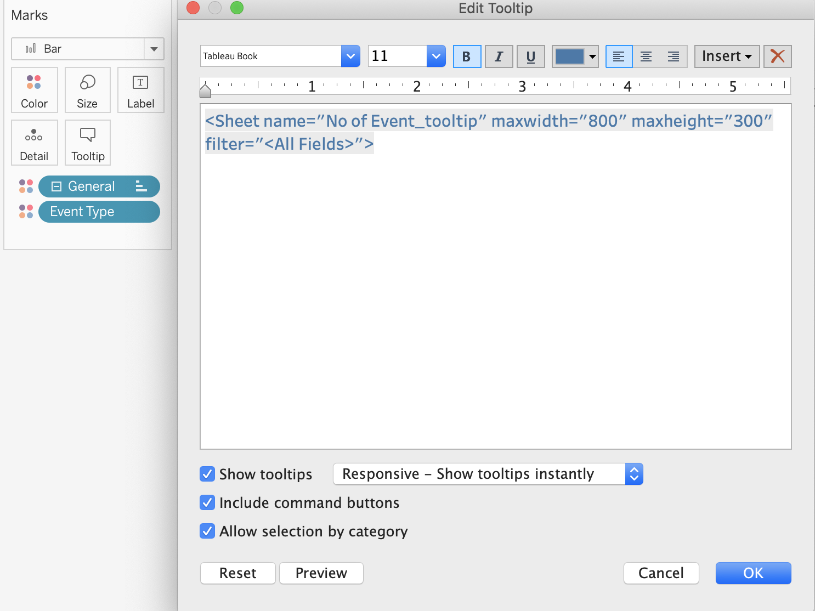Disable Include command buttons option

point(207,502)
